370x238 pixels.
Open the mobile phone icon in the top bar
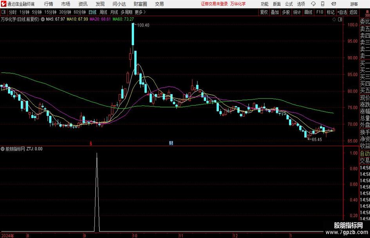(323, 4)
